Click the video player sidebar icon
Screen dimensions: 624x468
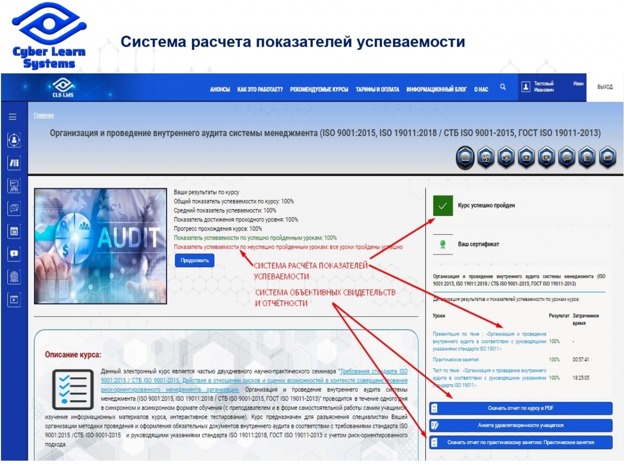(14, 300)
